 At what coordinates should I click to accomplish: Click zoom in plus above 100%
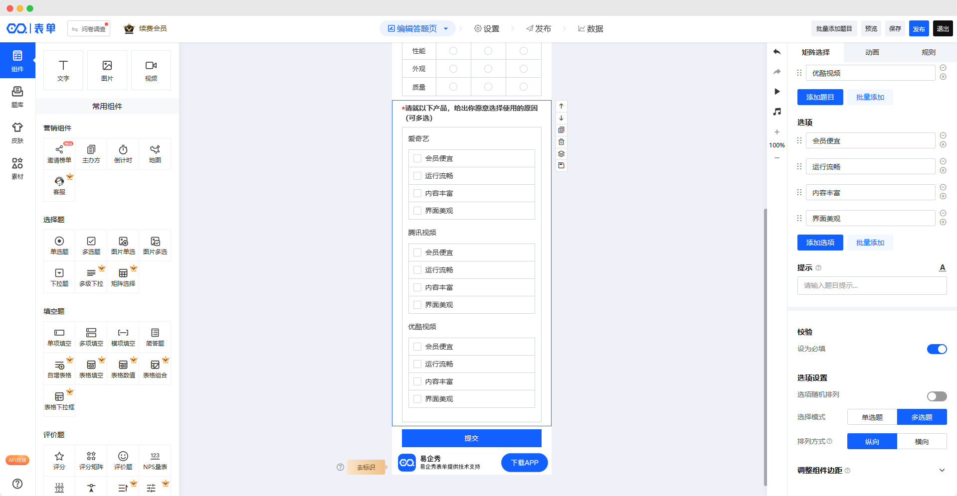click(x=777, y=132)
